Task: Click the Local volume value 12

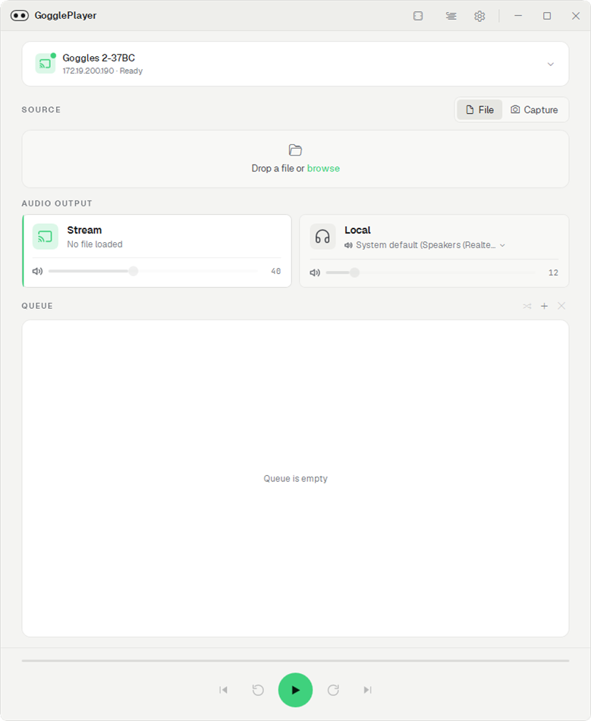Action: click(553, 272)
